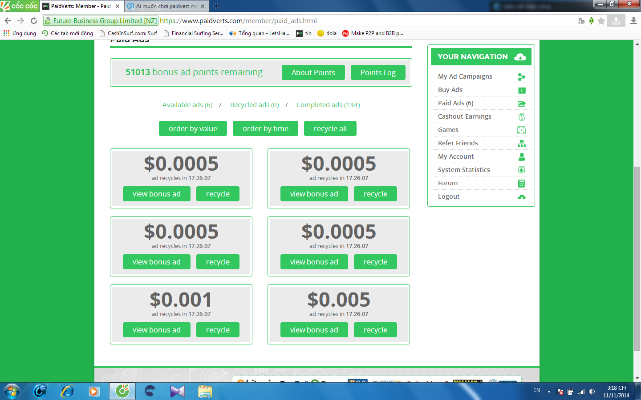The height and width of the screenshot is (400, 641).
Task: Bookmark this page with the star icon
Action: point(601,21)
